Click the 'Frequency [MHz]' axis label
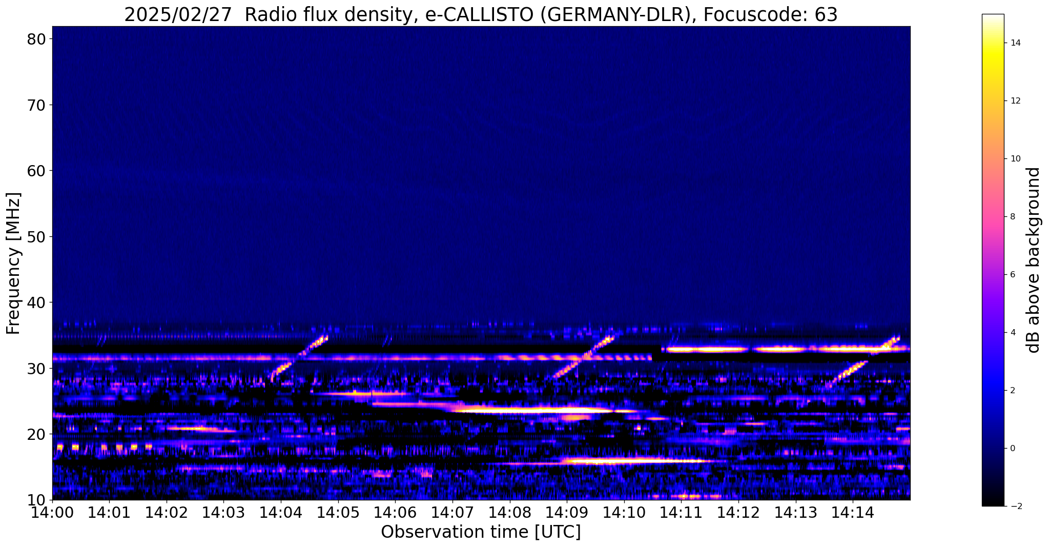1049x547 pixels. coord(13,263)
